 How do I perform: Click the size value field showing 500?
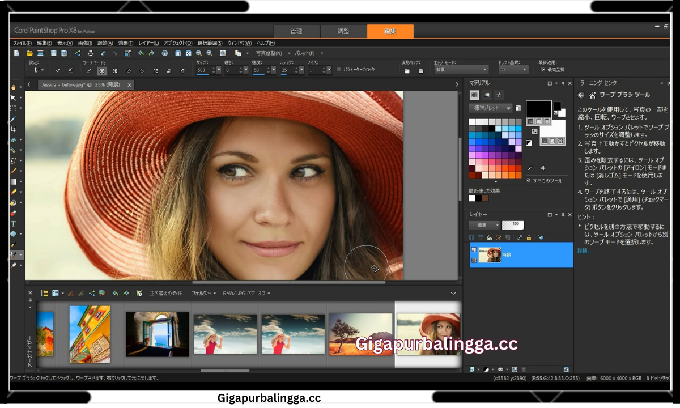pos(203,70)
